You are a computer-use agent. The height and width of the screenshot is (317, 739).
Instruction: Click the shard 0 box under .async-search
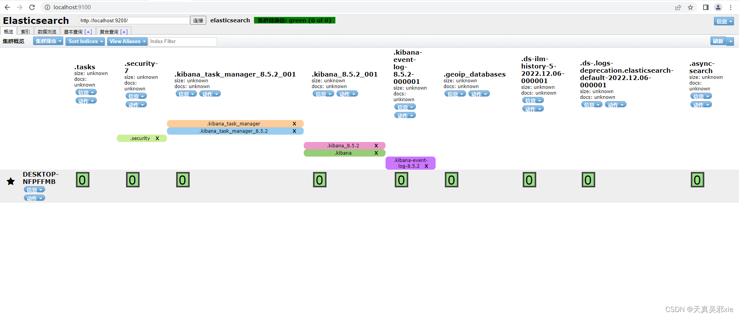tap(697, 180)
